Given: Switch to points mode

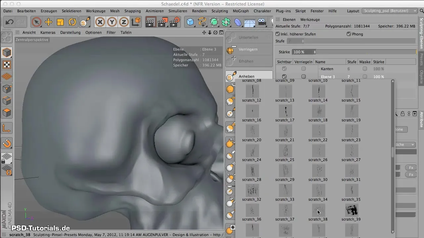Looking at the screenshot, I should click(7, 89).
